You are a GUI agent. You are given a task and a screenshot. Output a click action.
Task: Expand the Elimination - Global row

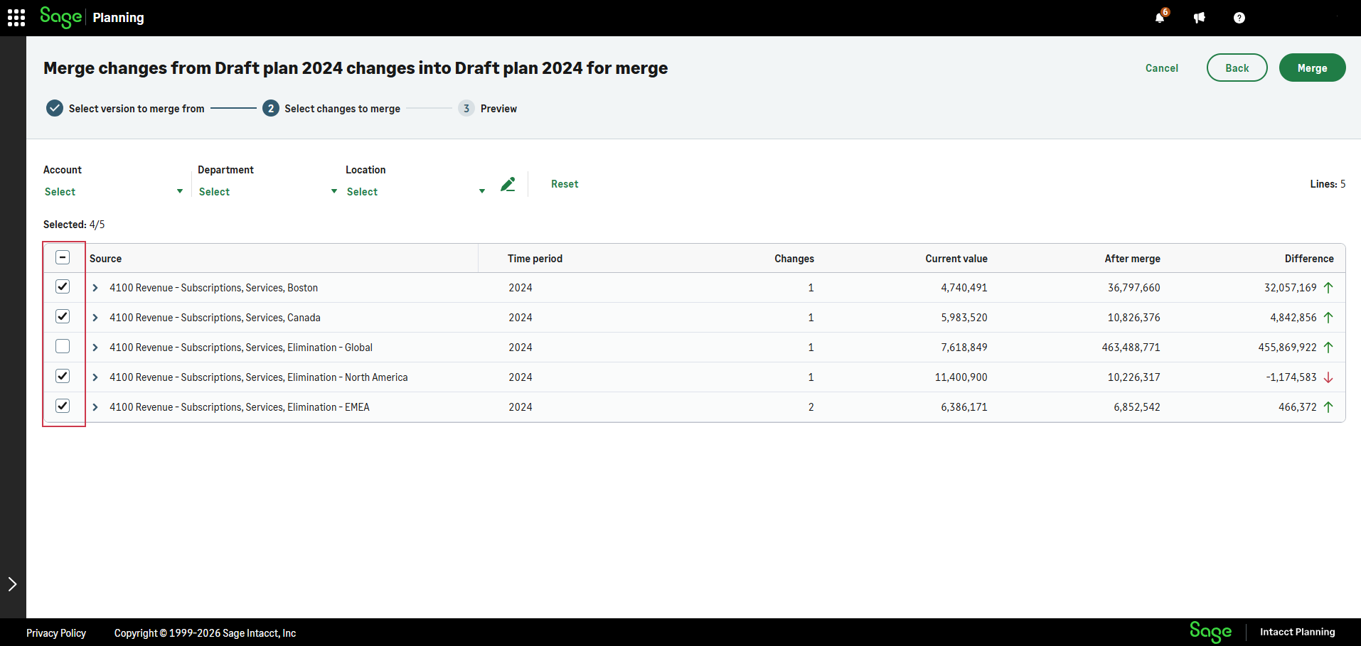pos(95,348)
